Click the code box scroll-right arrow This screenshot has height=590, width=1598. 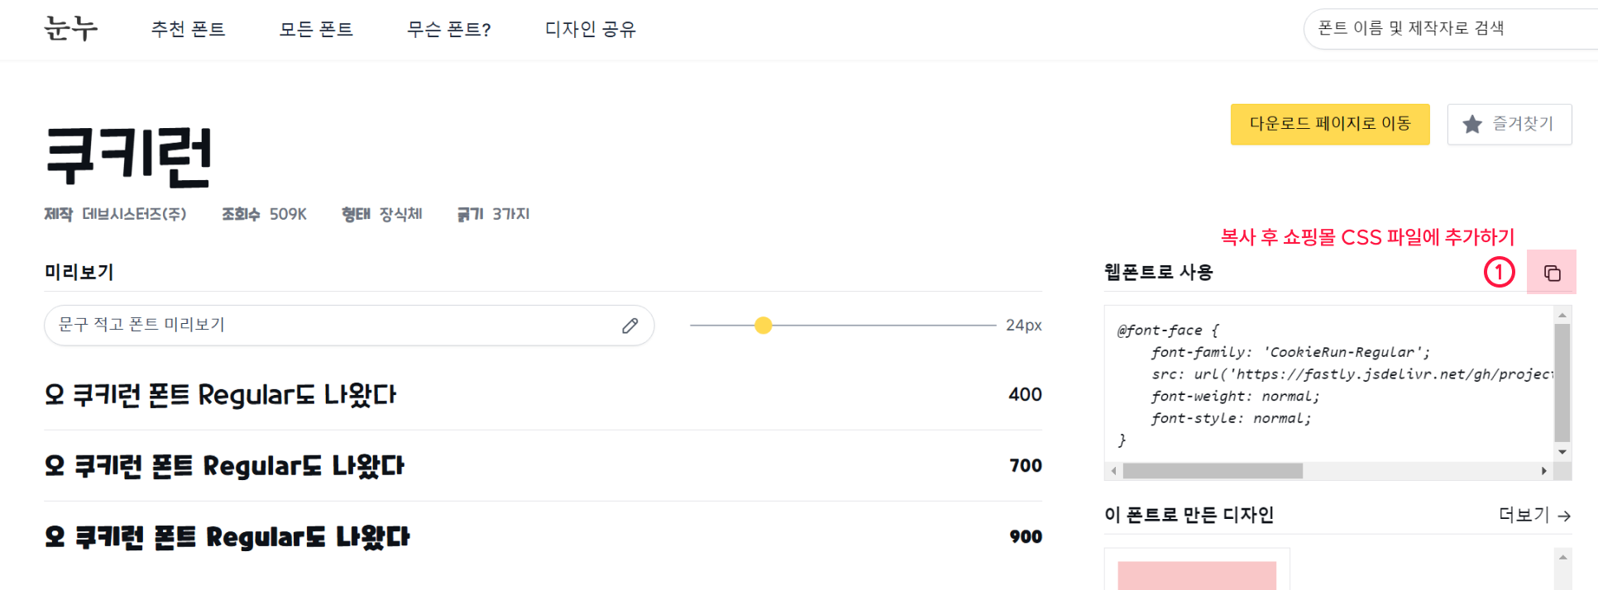pos(1543,471)
